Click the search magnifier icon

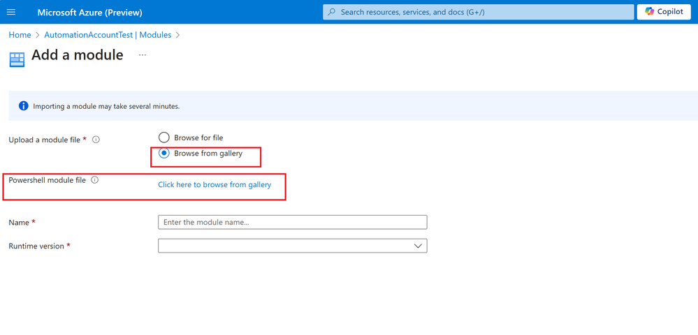coord(332,12)
